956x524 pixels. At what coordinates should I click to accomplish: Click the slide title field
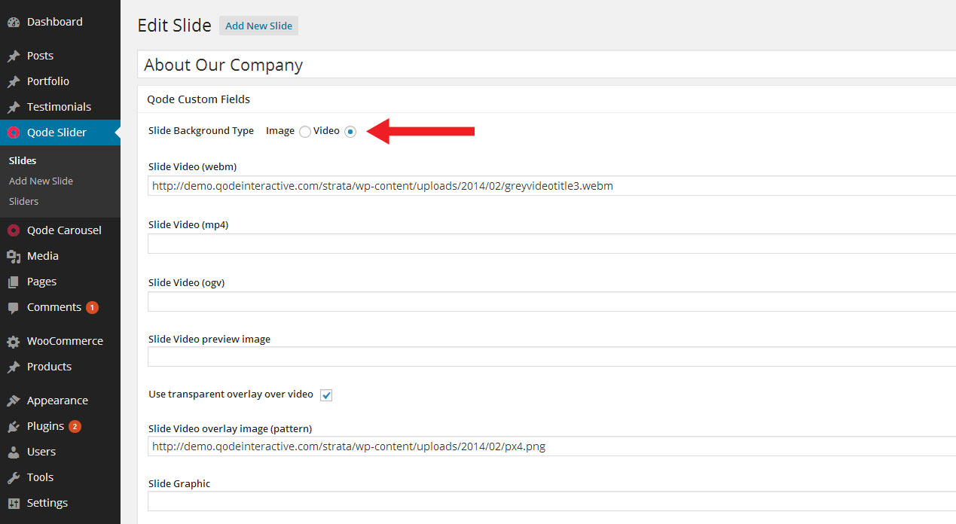(x=546, y=65)
